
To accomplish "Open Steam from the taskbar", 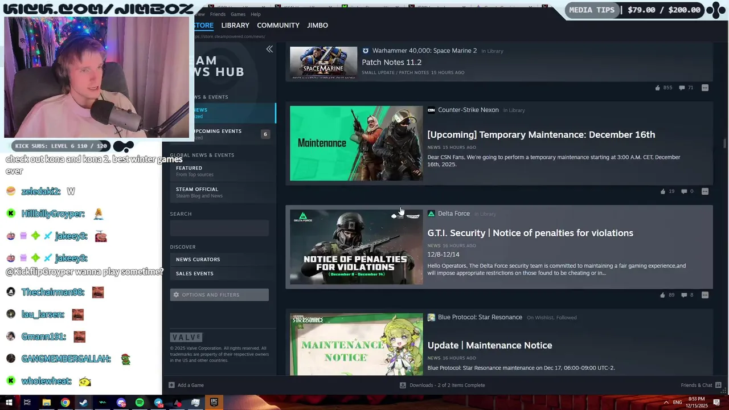I will pos(83,403).
